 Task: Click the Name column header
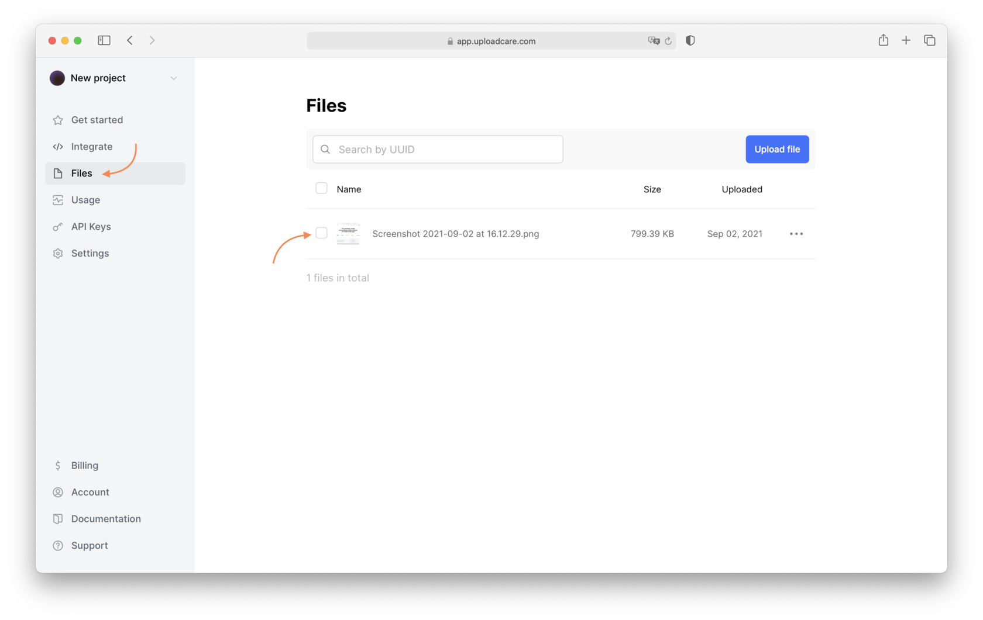pyautogui.click(x=349, y=189)
